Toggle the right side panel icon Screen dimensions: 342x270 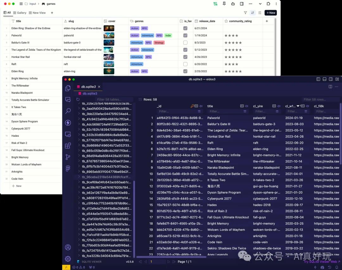tap(242, 4)
